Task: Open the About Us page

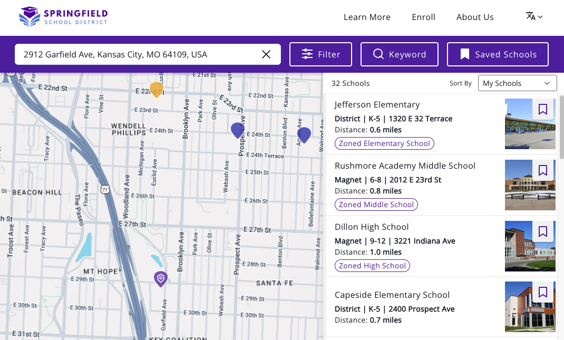Action: pos(475,17)
